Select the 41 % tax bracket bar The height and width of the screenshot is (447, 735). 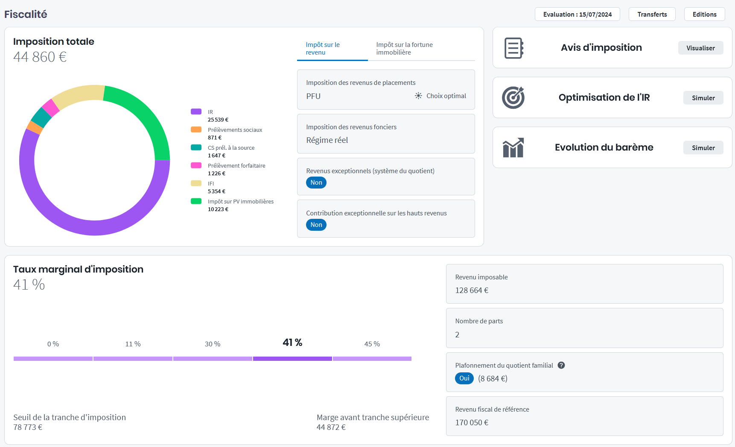292,359
